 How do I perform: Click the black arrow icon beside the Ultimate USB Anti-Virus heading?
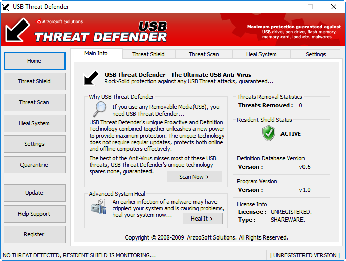point(91,78)
